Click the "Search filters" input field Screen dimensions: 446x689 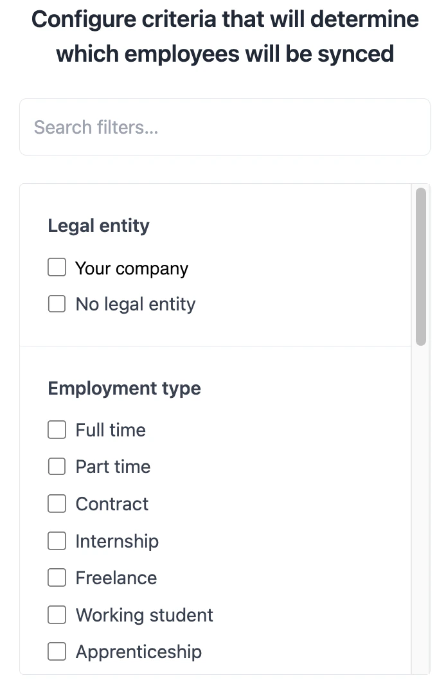[225, 127]
